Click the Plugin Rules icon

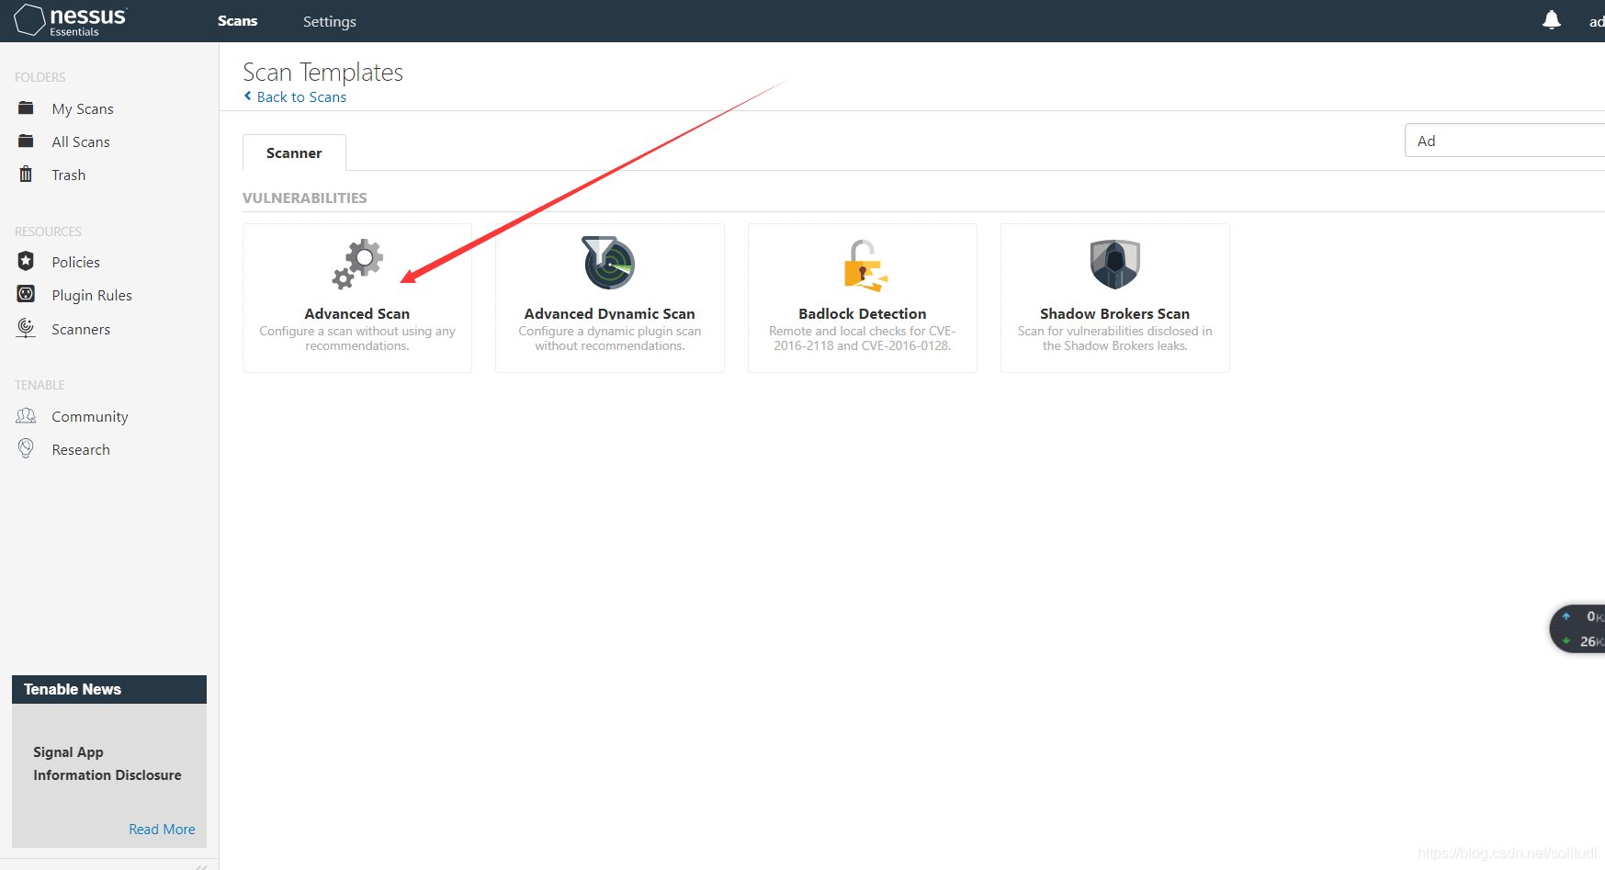(26, 295)
